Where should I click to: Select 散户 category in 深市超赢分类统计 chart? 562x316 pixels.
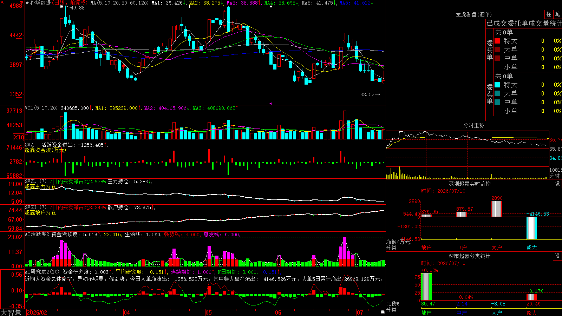point(426,312)
